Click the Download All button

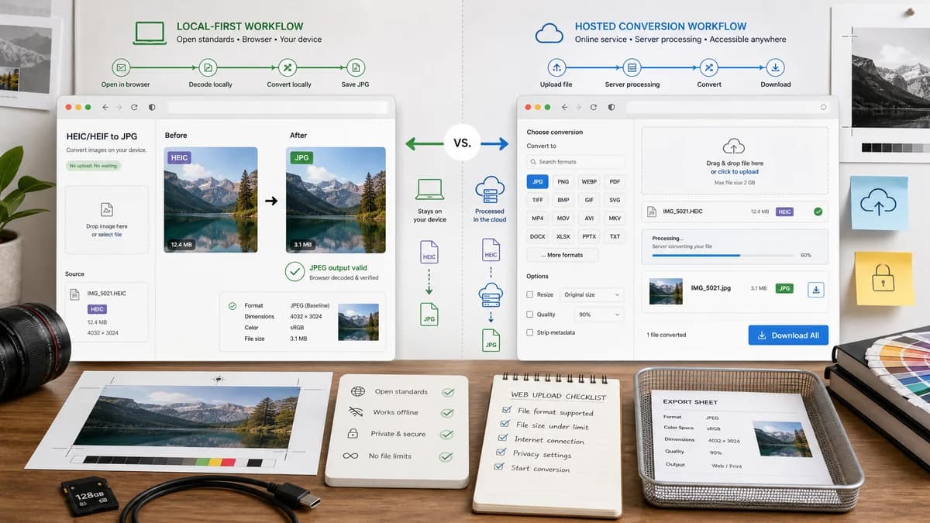coord(788,335)
